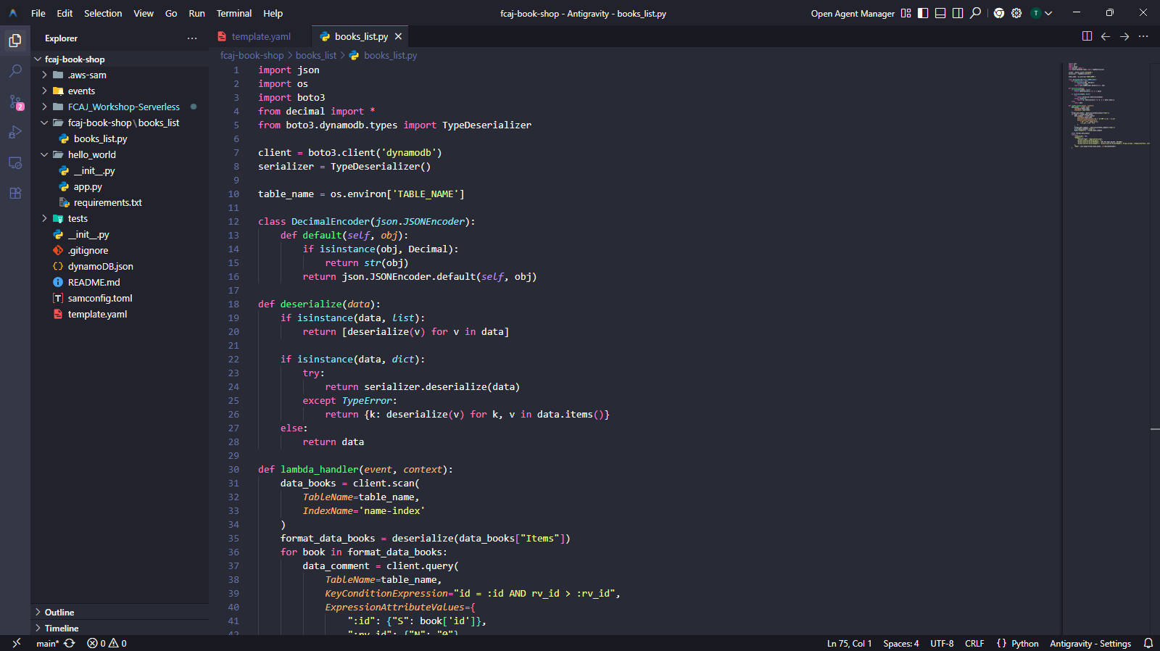Click the code minimap preview
Screen dimensions: 1160x651
[1106, 105]
